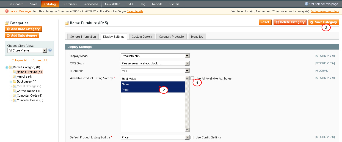Image resolution: width=342 pixels, height=142 pixels.
Task: Switch to General Information tab
Action: [x=83, y=37]
